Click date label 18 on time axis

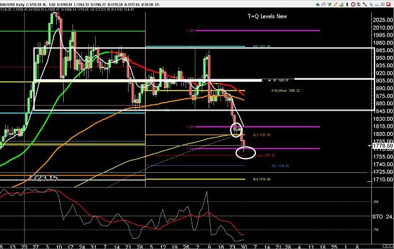coord(323,247)
